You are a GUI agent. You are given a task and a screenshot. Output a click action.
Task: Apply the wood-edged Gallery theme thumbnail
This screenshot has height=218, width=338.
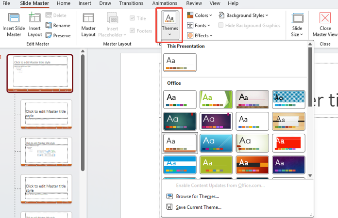tap(252, 99)
